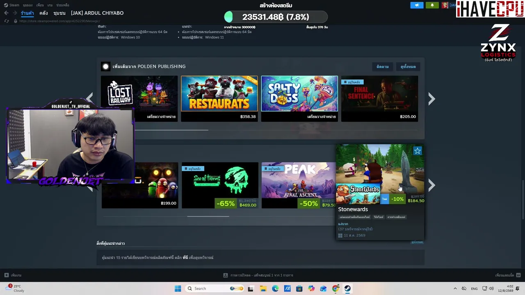Open Microsoft Edge from the taskbar
Image resolution: width=525 pixels, height=295 pixels.
click(x=275, y=288)
